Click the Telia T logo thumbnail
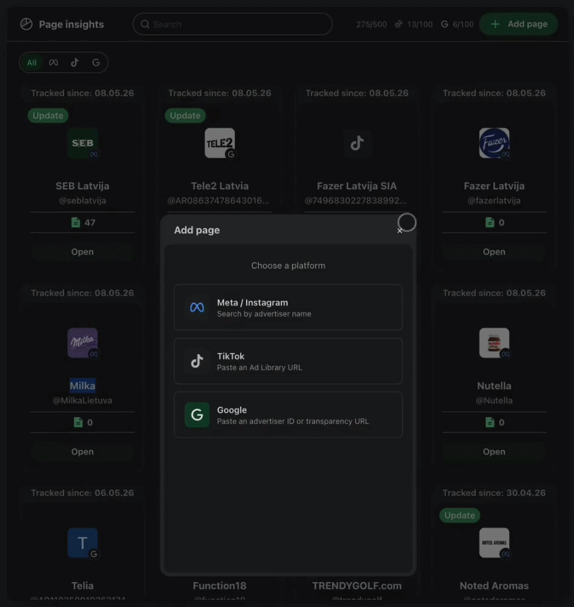574x607 pixels. click(82, 543)
